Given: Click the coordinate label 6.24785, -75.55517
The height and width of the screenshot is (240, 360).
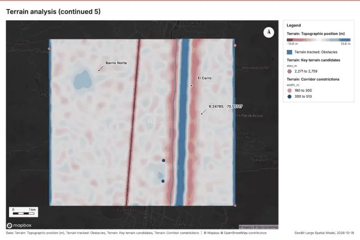Looking at the screenshot, I should pos(226,106).
